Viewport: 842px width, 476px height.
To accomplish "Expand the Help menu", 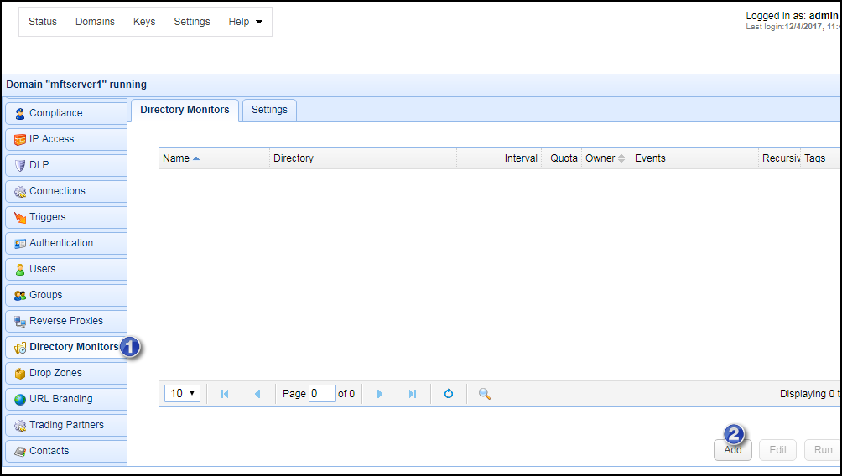I will pos(245,22).
